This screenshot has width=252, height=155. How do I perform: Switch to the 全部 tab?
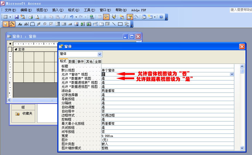click(98, 62)
